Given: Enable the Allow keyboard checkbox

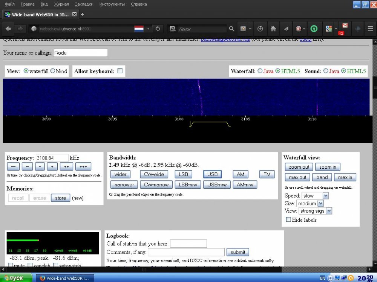Looking at the screenshot, I should pos(120,71).
